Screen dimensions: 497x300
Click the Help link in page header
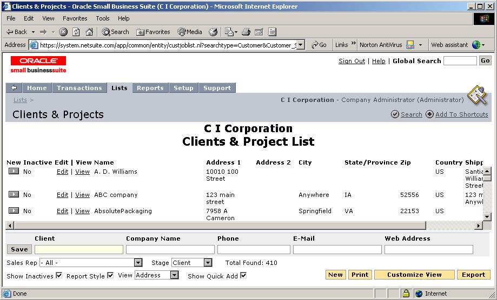pos(379,61)
